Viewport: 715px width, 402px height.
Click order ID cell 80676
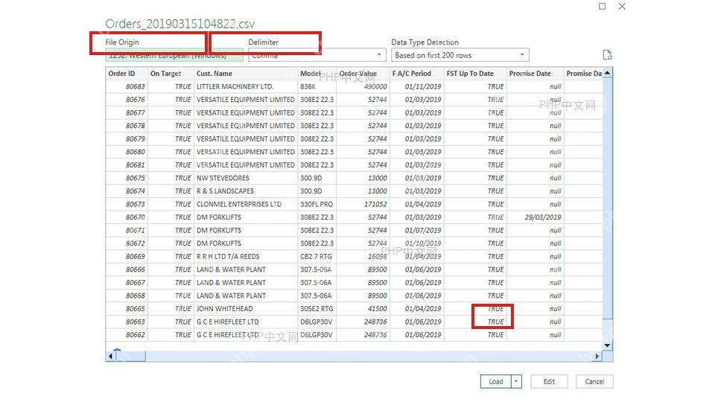click(x=127, y=99)
